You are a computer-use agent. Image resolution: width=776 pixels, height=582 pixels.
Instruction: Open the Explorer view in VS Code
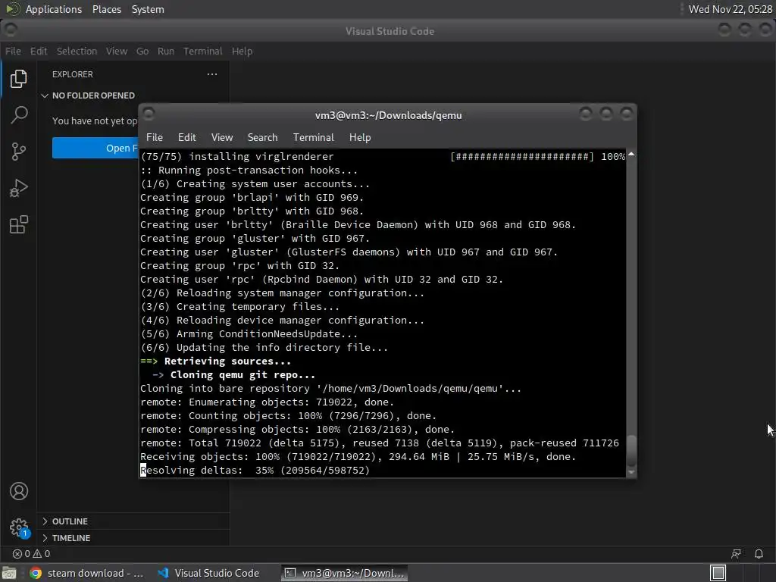tap(19, 79)
